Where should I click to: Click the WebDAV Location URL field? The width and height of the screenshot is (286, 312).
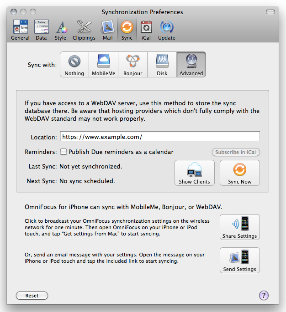(x=160, y=137)
